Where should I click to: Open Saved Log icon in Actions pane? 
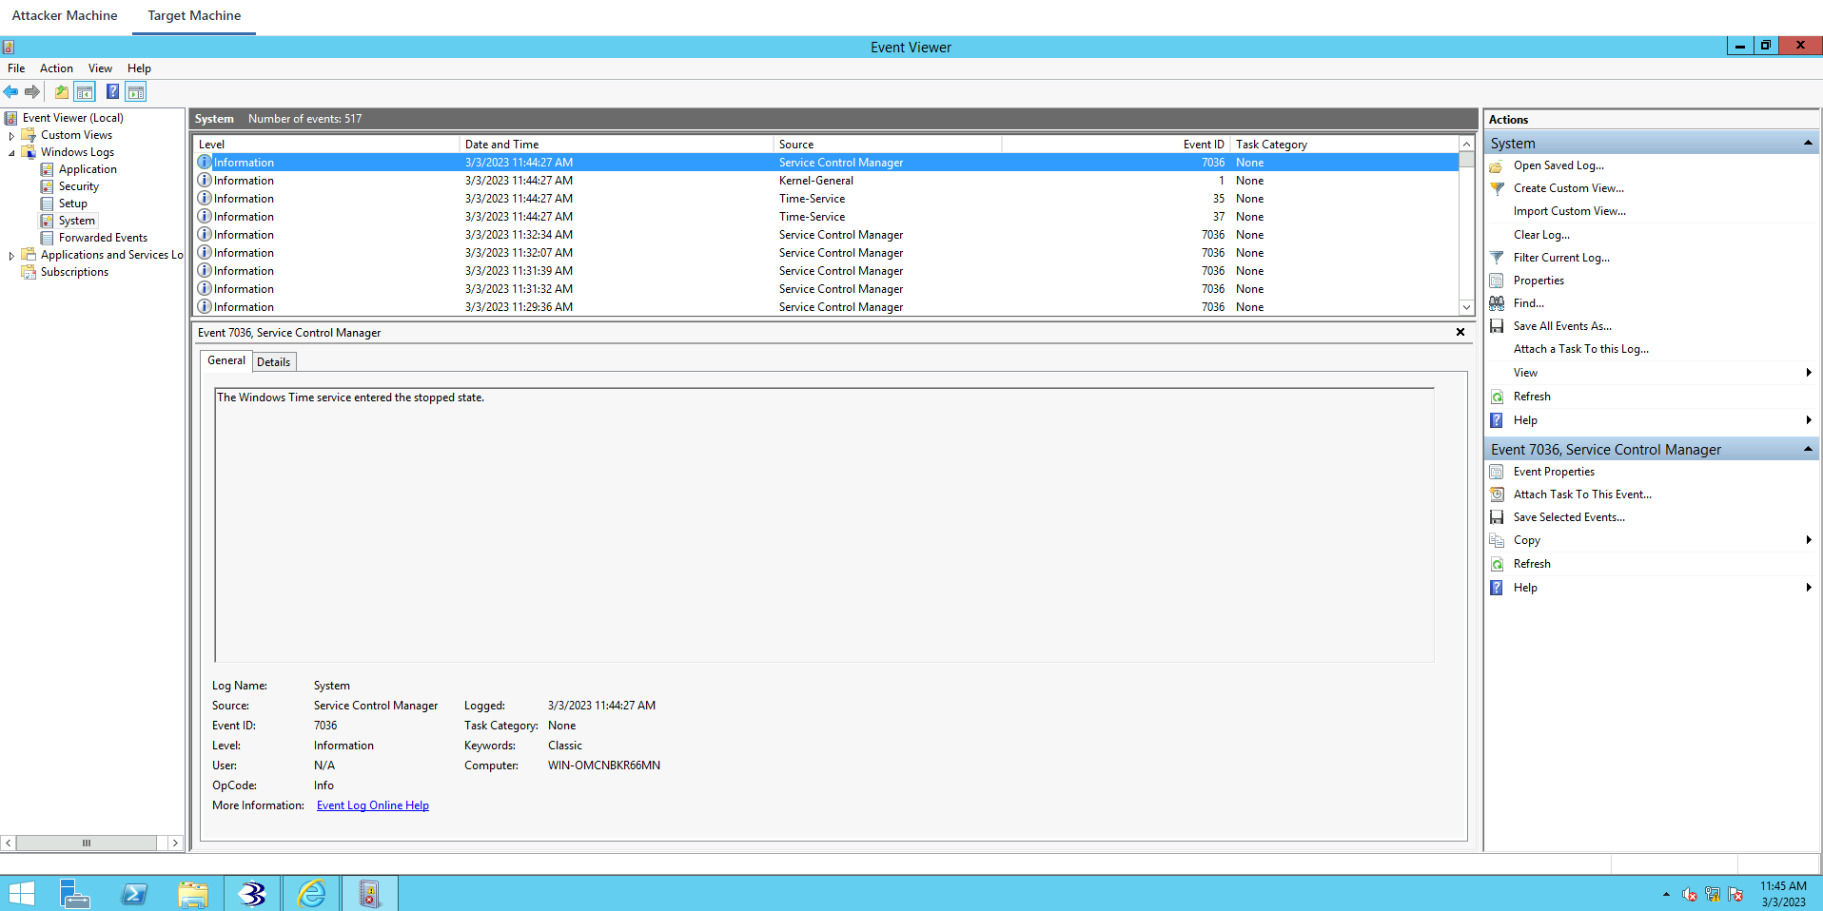(1497, 165)
